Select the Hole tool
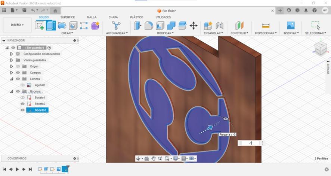This screenshot has height=176, width=331. click(x=73, y=25)
